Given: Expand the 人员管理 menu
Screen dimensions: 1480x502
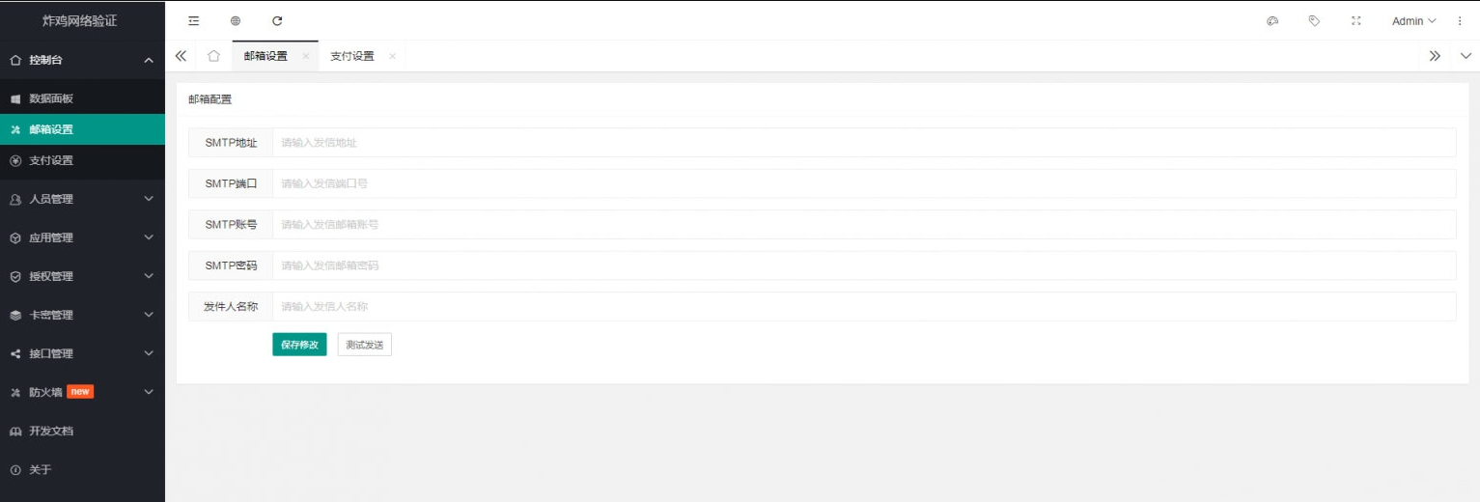Looking at the screenshot, I should (82, 199).
